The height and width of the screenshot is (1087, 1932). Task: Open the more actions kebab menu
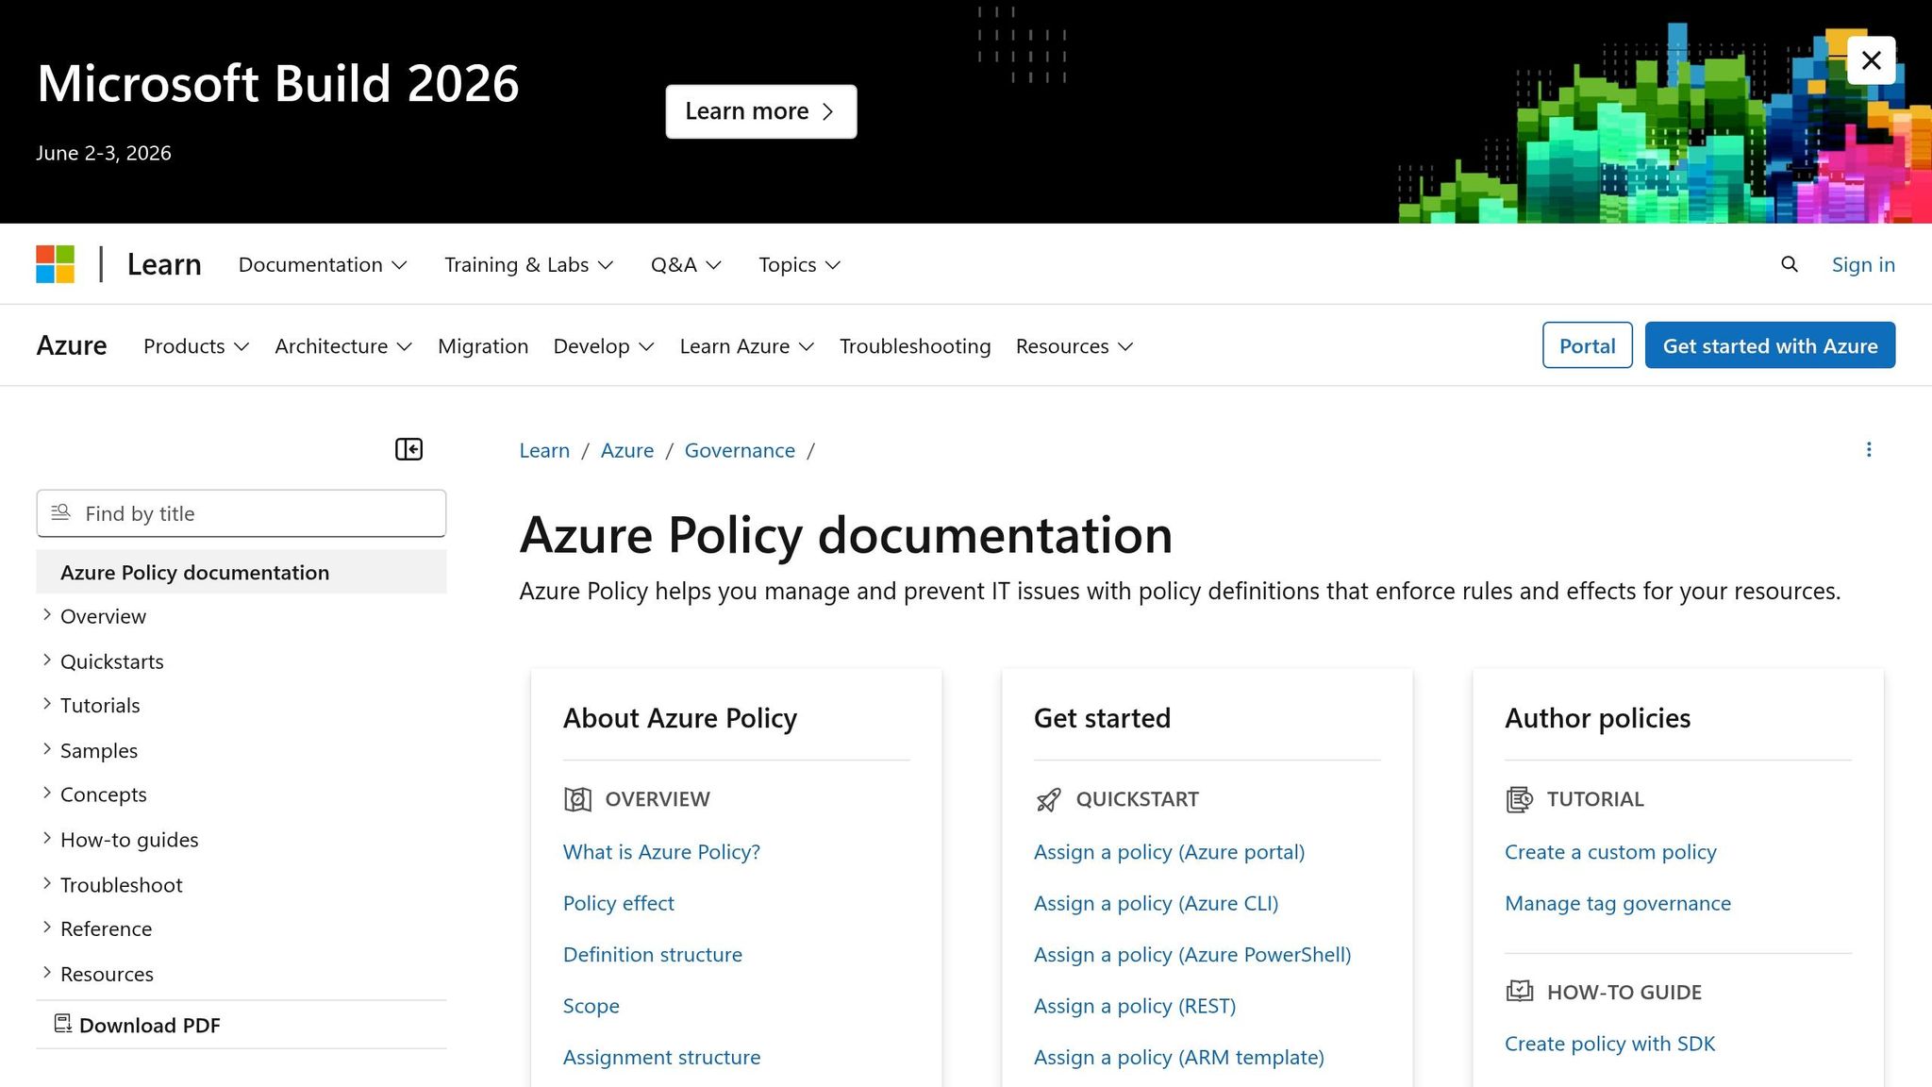pos(1869,450)
